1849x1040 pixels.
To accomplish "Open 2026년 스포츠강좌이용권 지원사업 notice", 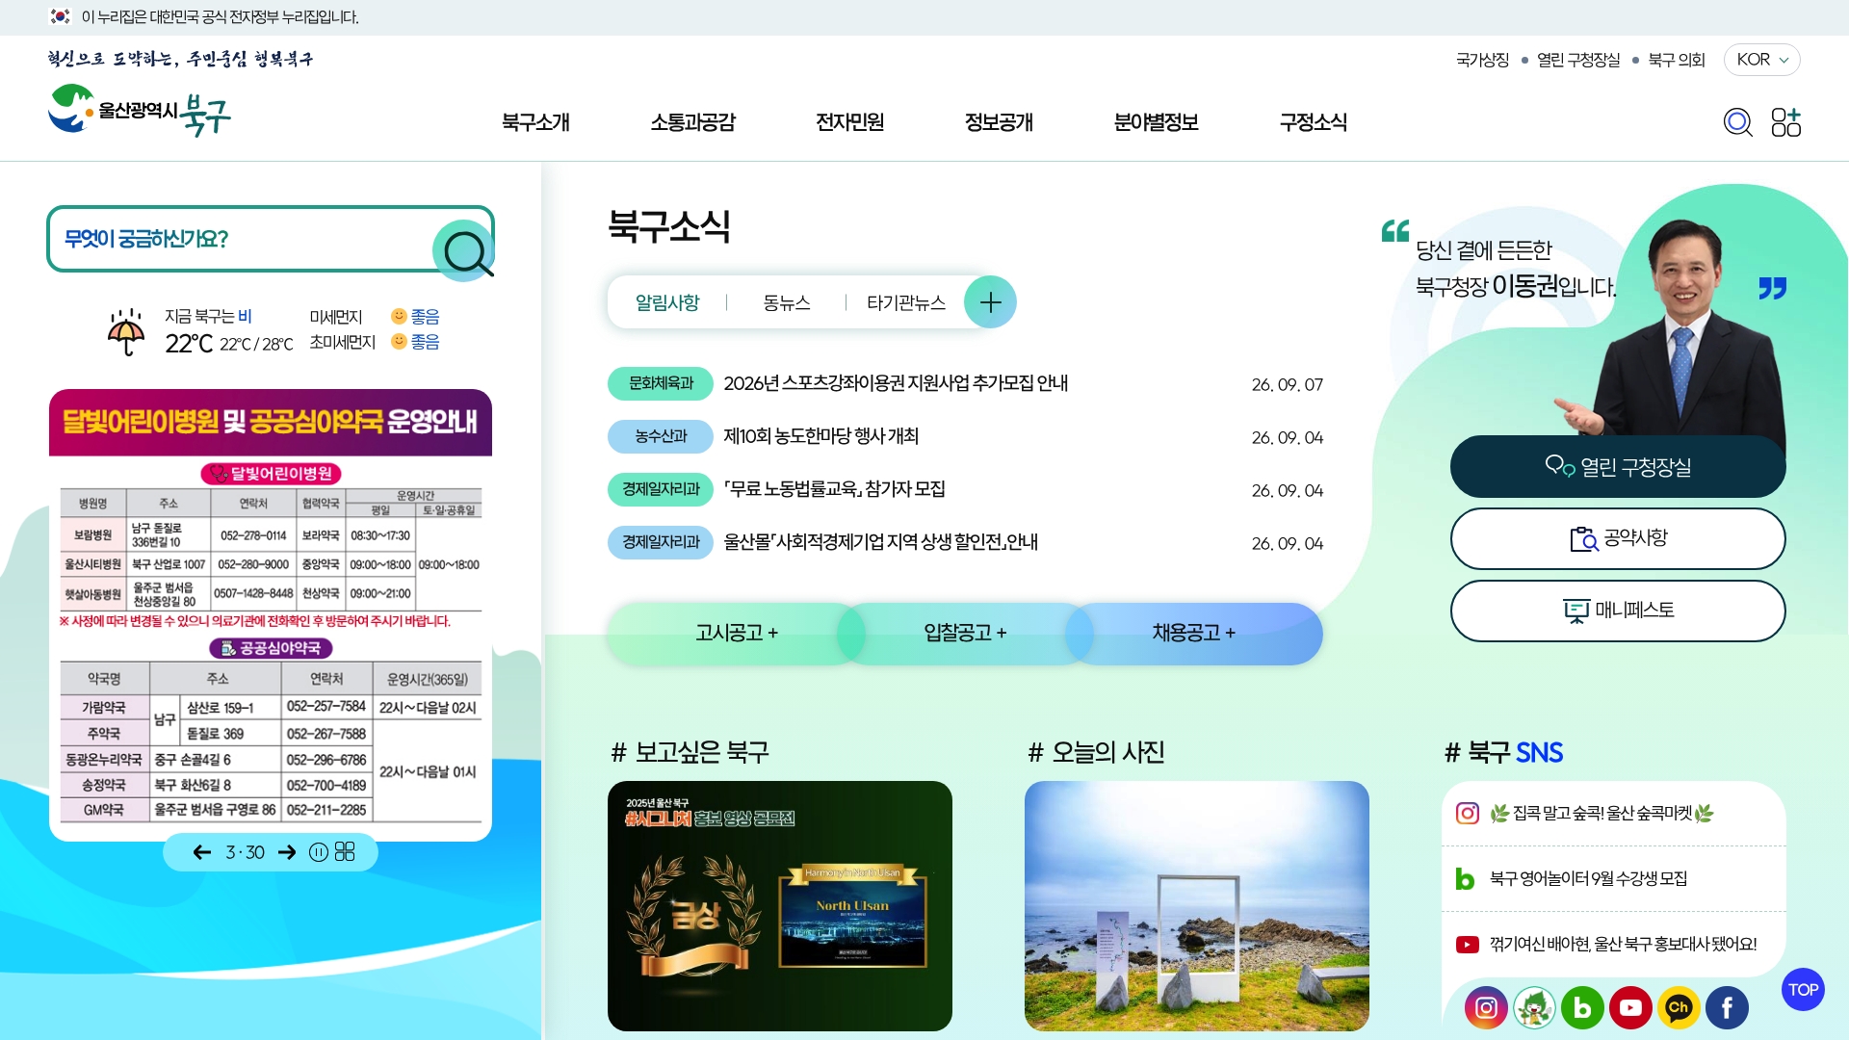I will [x=896, y=383].
